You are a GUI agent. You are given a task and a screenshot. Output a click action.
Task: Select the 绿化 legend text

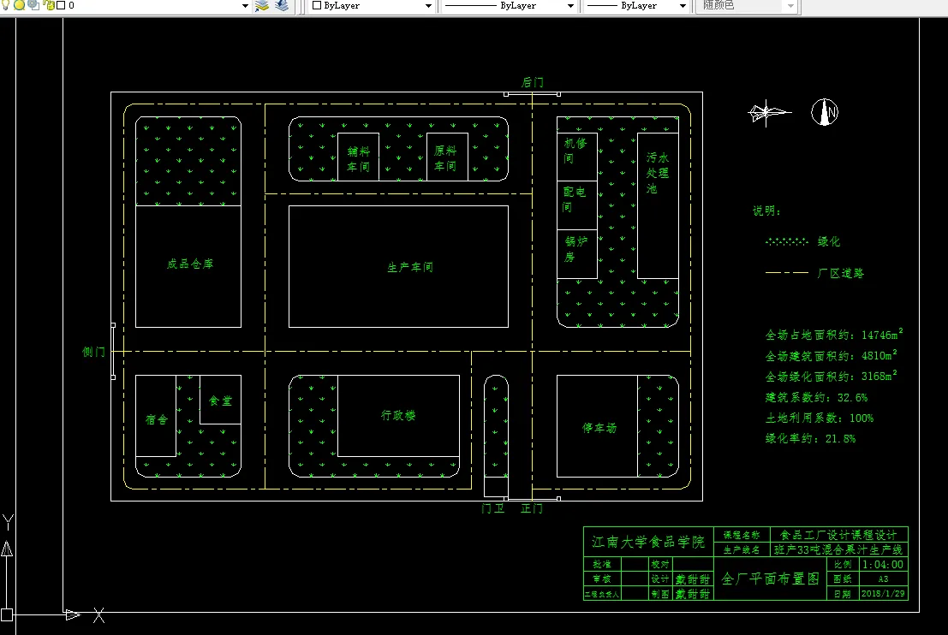click(x=829, y=241)
